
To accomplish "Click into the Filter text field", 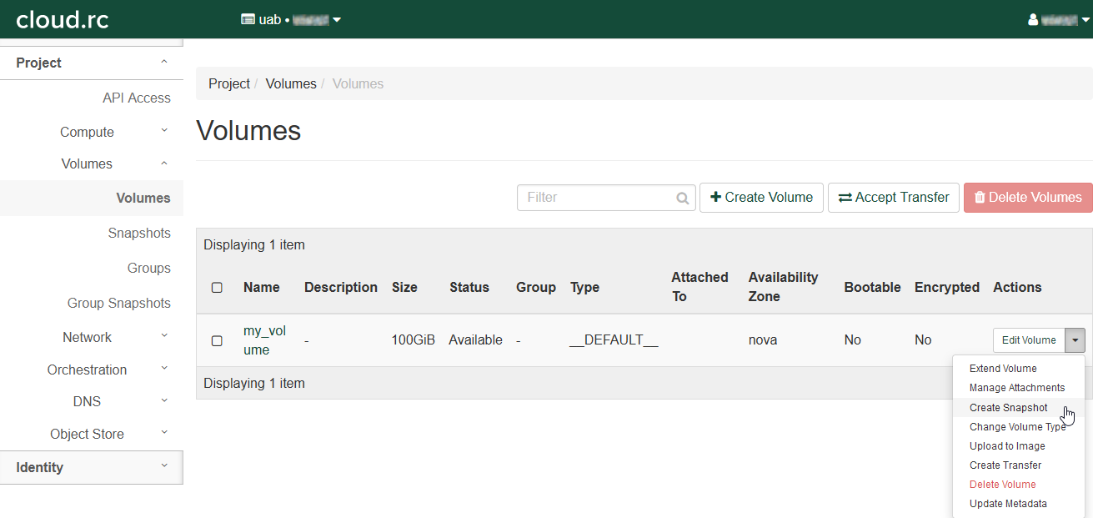I will pyautogui.click(x=596, y=198).
